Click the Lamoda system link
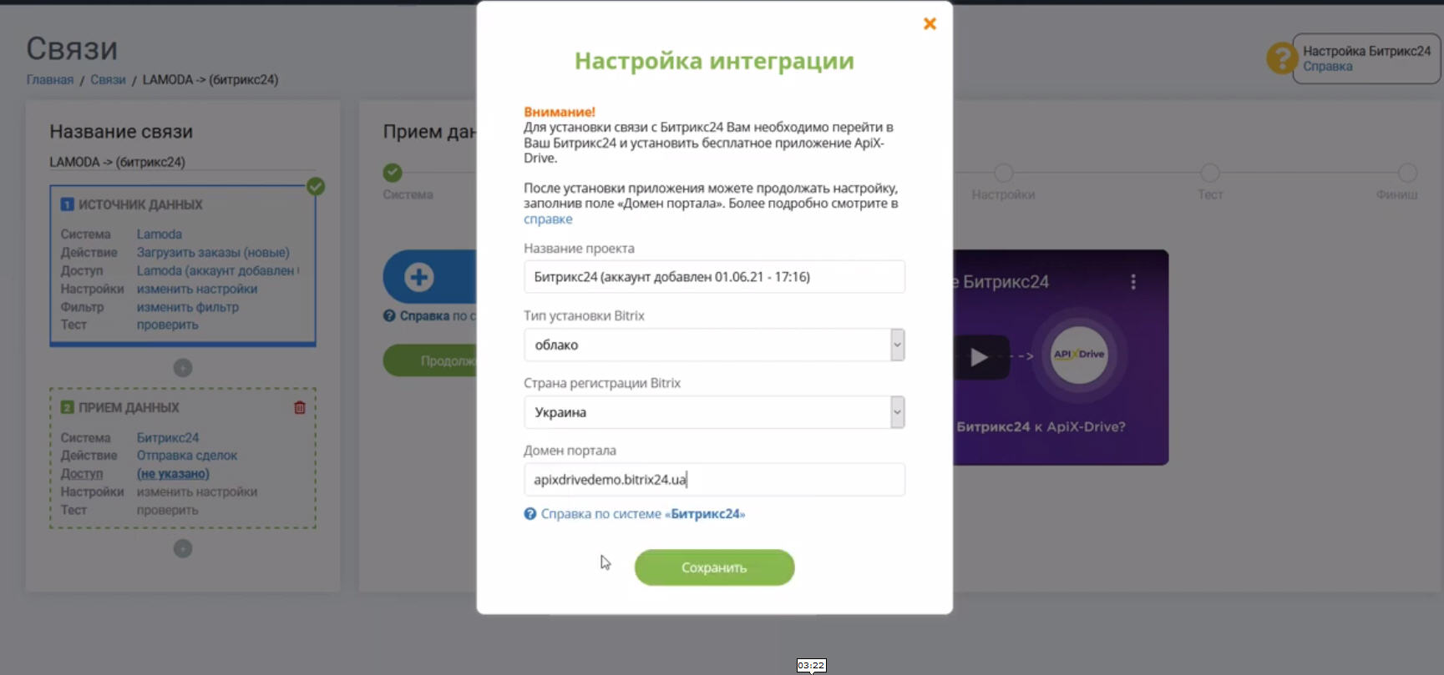The height and width of the screenshot is (675, 1444). coord(160,234)
